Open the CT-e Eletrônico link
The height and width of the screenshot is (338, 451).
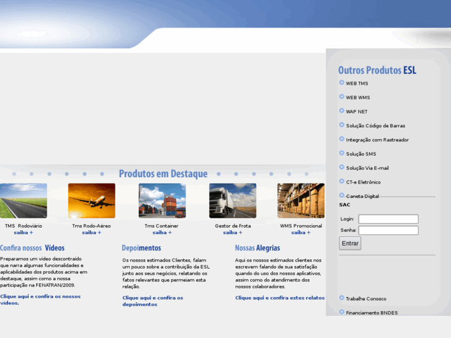click(x=364, y=182)
